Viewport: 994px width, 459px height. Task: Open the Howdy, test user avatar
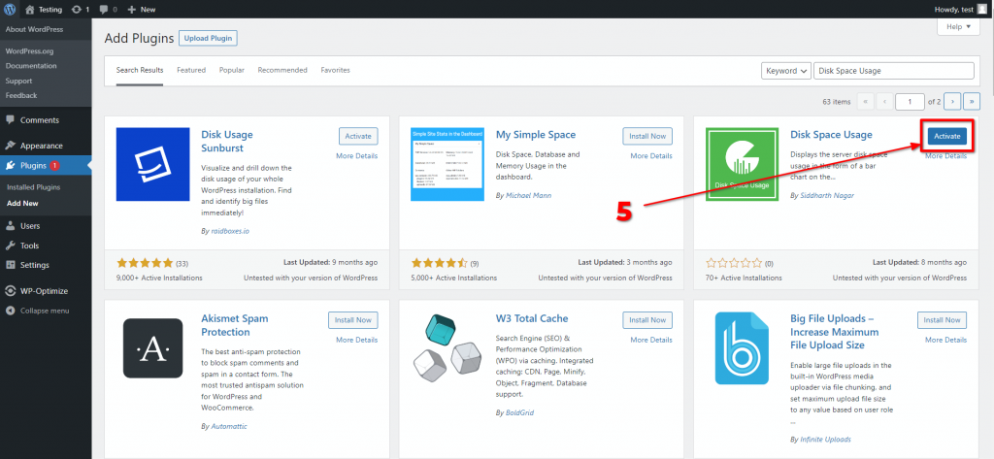[982, 9]
